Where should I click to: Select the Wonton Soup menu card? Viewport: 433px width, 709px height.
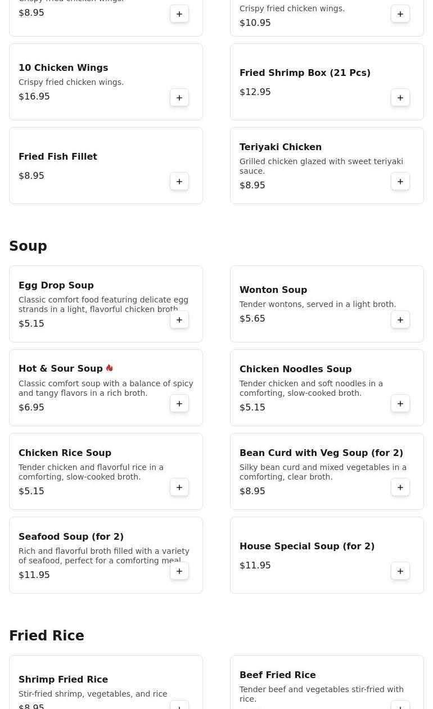(x=327, y=304)
